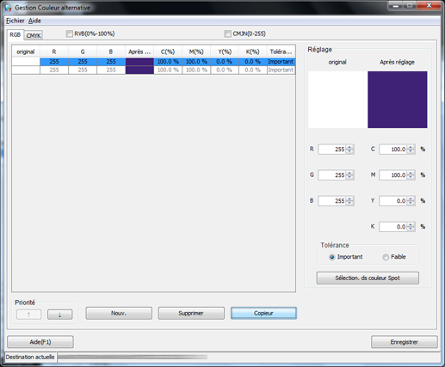Click the purple swatch in the second table row

pyautogui.click(x=139, y=70)
